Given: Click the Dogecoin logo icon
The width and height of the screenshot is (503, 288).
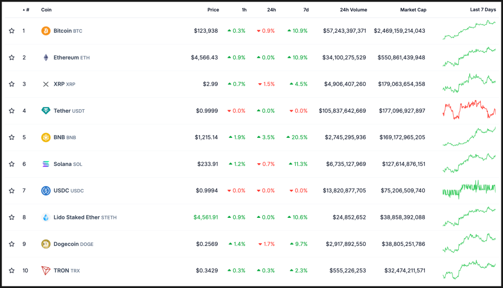Looking at the screenshot, I should pyautogui.click(x=46, y=244).
